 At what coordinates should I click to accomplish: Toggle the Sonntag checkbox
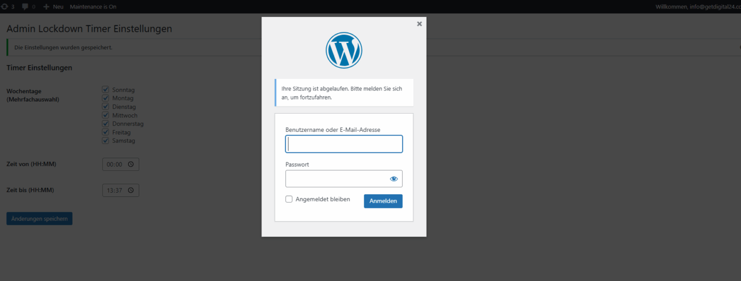pyautogui.click(x=105, y=89)
